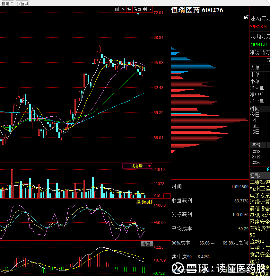Select the 2018 year row
270x276 pixels.
256,152
